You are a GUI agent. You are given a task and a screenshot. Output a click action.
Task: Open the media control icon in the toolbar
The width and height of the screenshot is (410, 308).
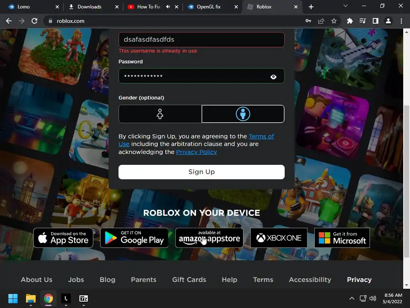click(362, 21)
